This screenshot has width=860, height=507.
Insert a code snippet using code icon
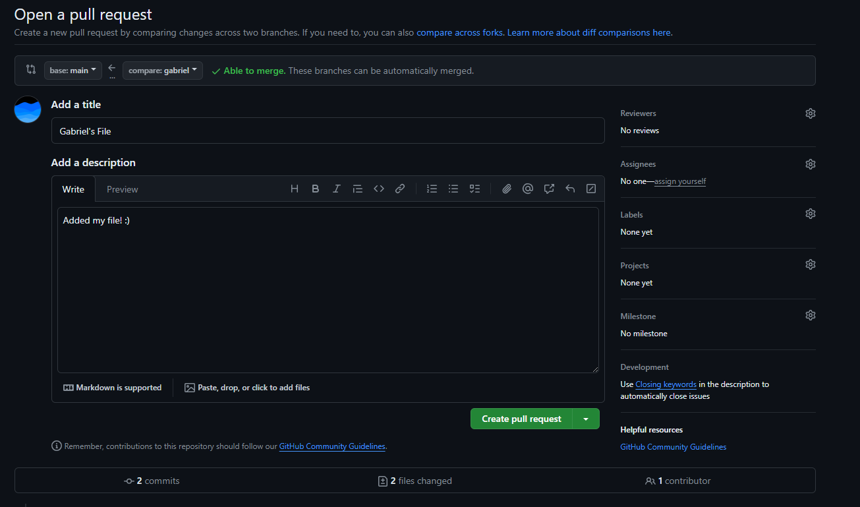coord(379,189)
